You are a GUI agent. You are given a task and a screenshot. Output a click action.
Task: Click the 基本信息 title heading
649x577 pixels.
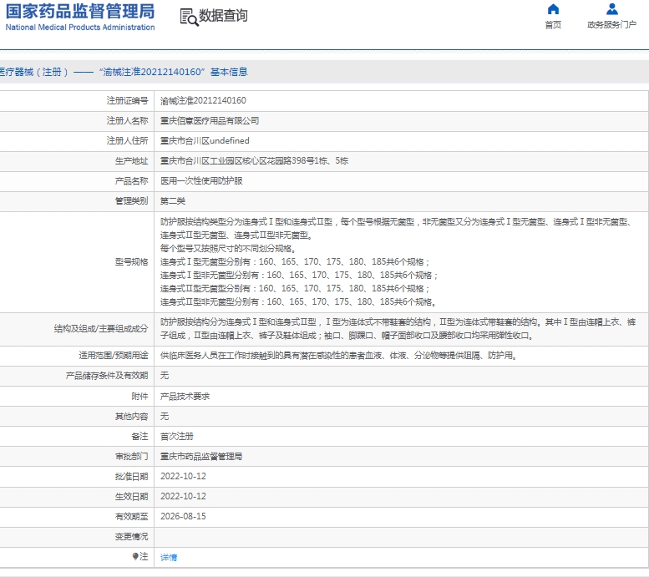(x=229, y=72)
